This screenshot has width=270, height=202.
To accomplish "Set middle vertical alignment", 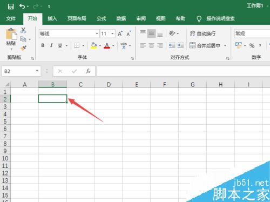I will (x=151, y=33).
